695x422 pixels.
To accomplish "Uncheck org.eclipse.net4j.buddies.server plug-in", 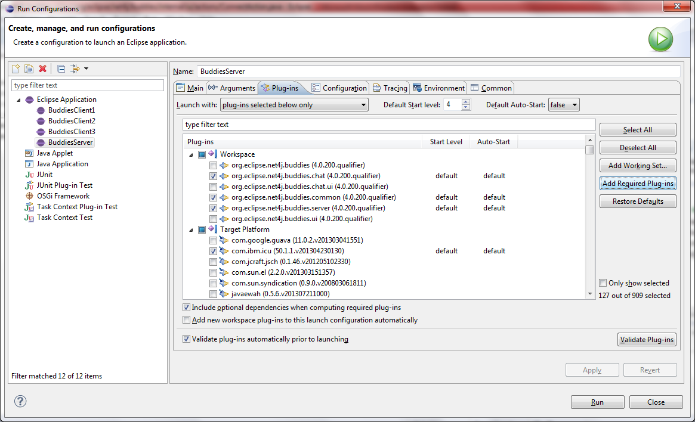I will 213,208.
